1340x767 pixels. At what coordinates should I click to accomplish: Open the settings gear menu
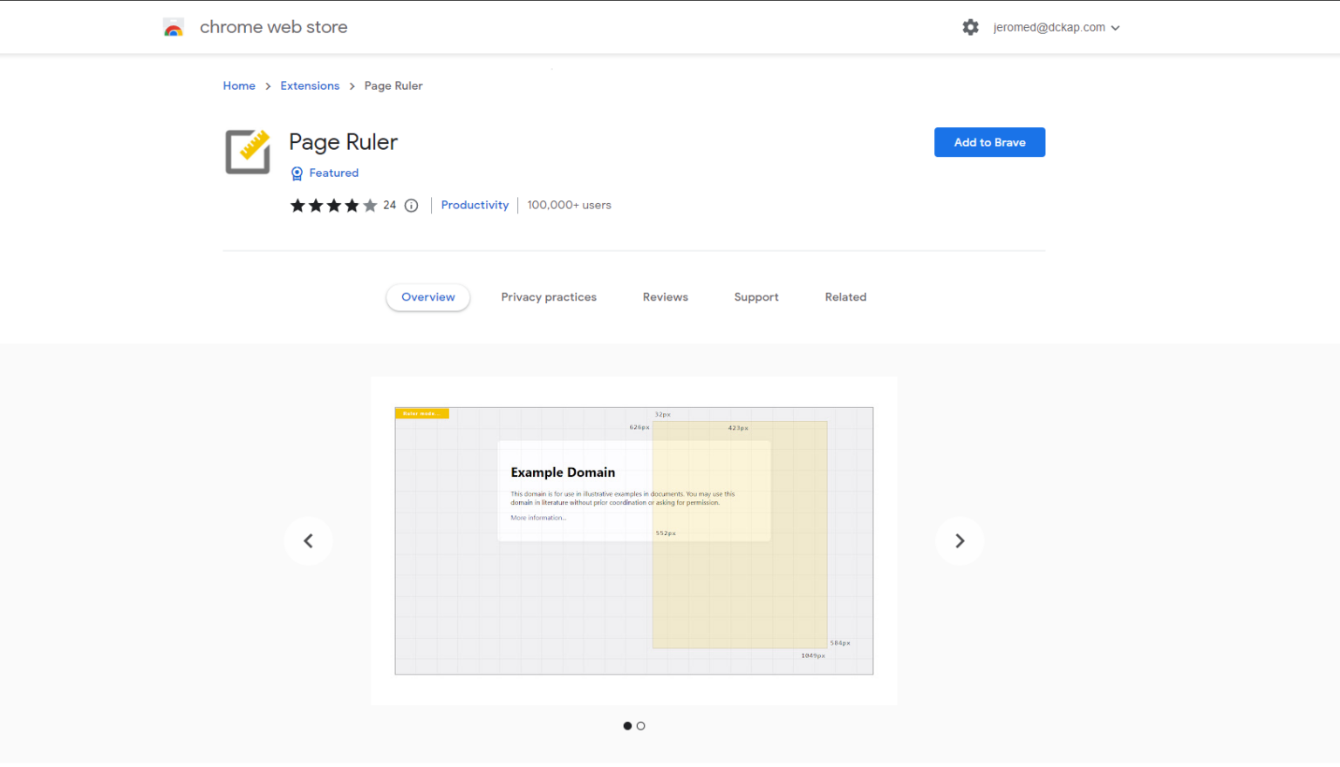click(970, 27)
